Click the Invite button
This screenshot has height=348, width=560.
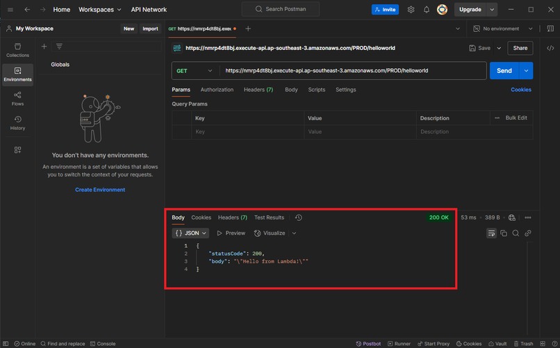(385, 10)
